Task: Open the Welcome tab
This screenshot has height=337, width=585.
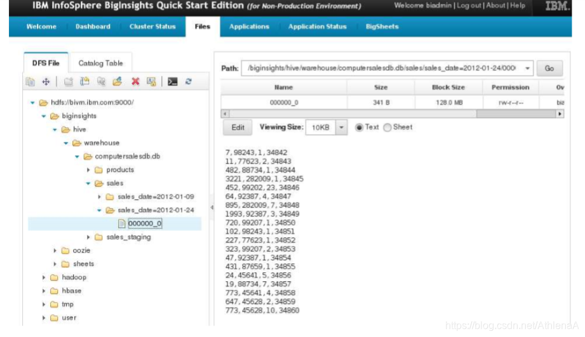Action: coord(41,27)
